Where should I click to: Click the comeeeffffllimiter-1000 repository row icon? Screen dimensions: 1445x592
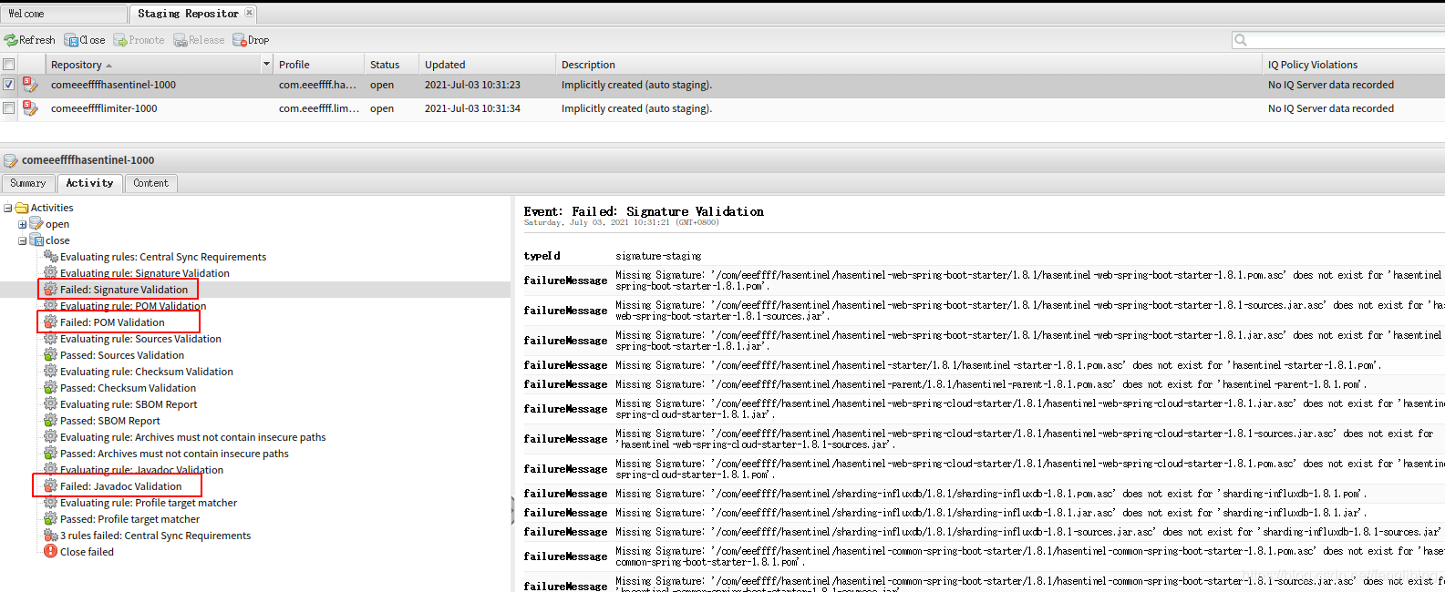click(x=30, y=108)
